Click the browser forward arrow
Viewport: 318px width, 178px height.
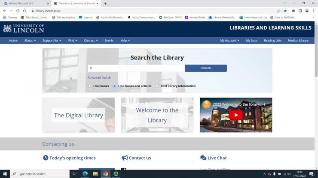[11, 11]
